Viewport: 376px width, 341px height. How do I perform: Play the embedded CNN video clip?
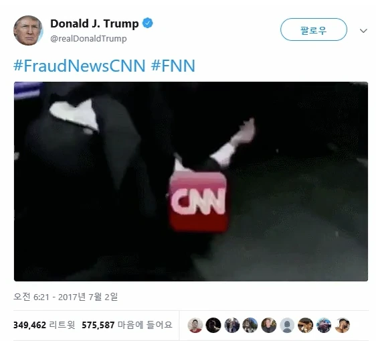(x=191, y=182)
